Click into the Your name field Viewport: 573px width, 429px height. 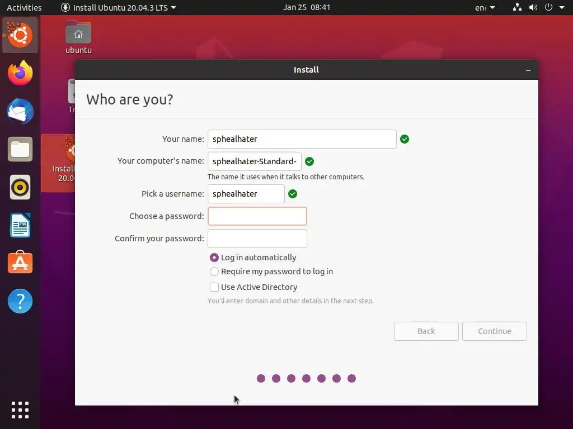[x=302, y=139]
